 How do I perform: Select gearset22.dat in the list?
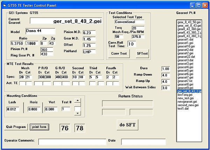point(189,57)
